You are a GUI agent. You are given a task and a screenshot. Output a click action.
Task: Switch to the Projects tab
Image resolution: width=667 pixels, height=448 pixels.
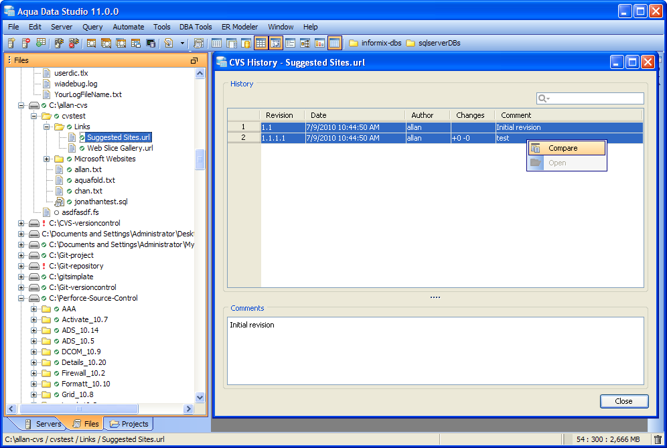tap(129, 424)
